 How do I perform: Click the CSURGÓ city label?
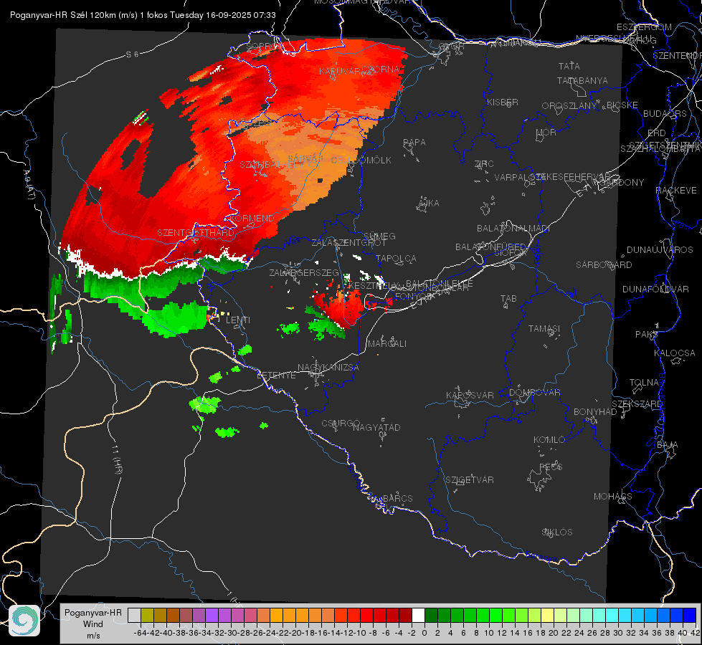pyautogui.click(x=341, y=424)
